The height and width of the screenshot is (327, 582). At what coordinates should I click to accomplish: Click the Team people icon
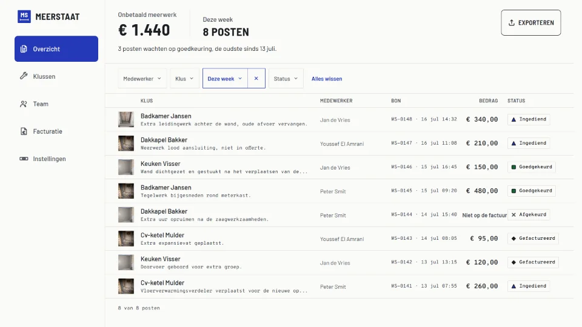point(24,104)
